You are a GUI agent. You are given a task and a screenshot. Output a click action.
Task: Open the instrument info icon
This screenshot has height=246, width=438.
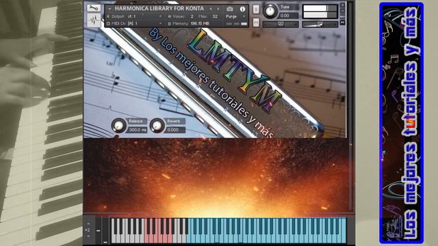[x=242, y=9]
